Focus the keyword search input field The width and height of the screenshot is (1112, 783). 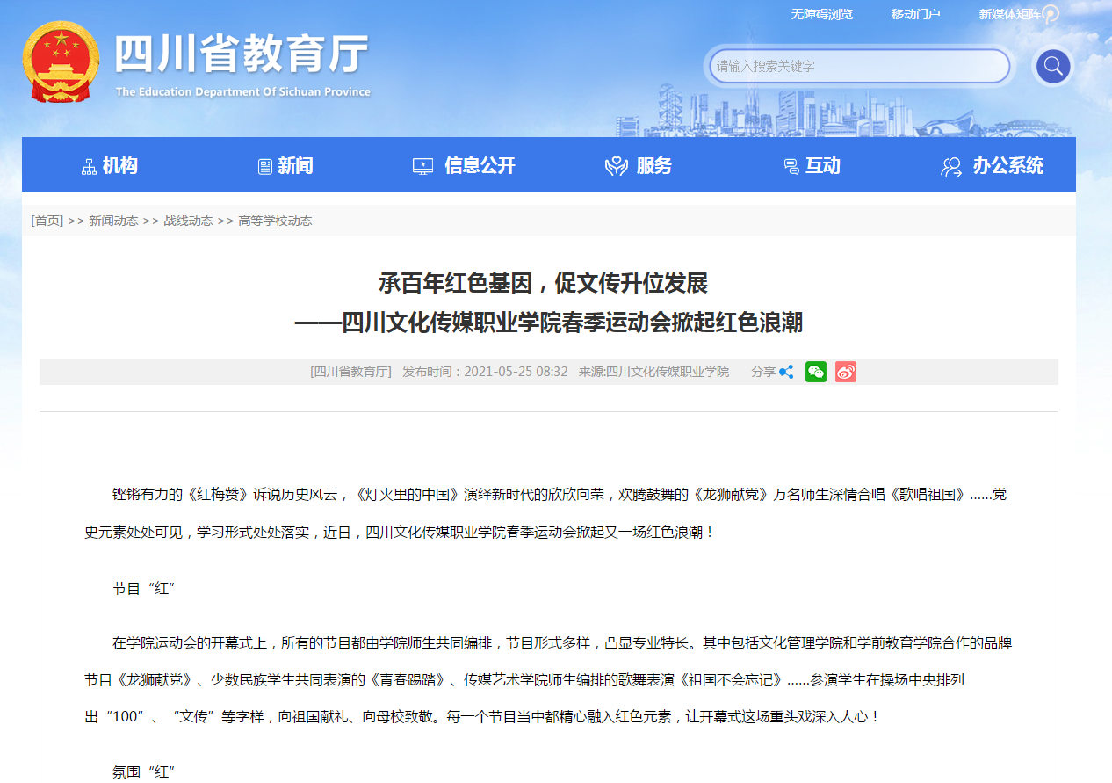859,66
